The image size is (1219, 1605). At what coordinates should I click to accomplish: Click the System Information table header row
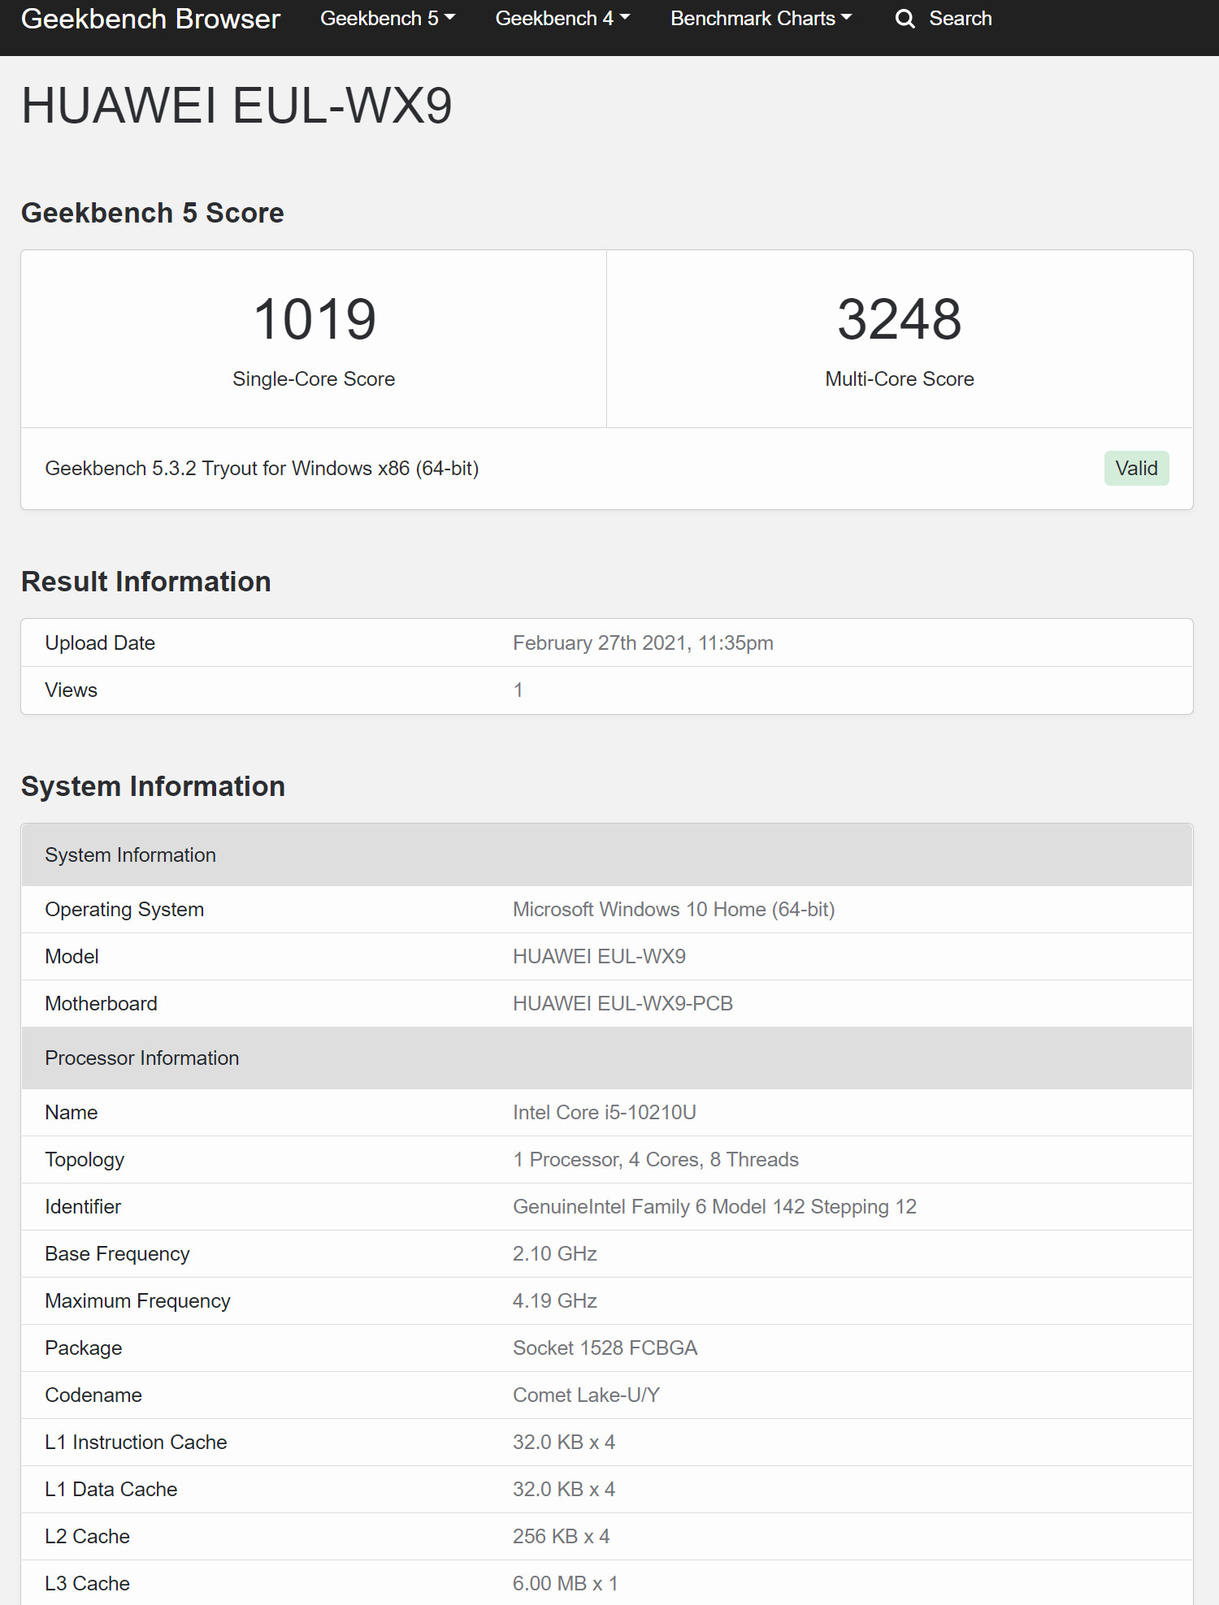[x=606, y=855]
